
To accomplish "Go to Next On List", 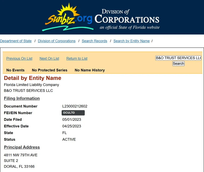I will (49, 58).
